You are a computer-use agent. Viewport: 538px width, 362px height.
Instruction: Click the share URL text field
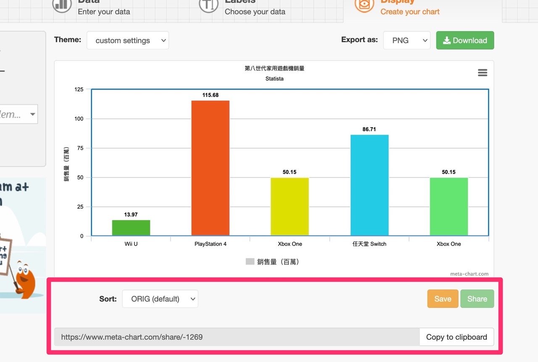(x=237, y=337)
